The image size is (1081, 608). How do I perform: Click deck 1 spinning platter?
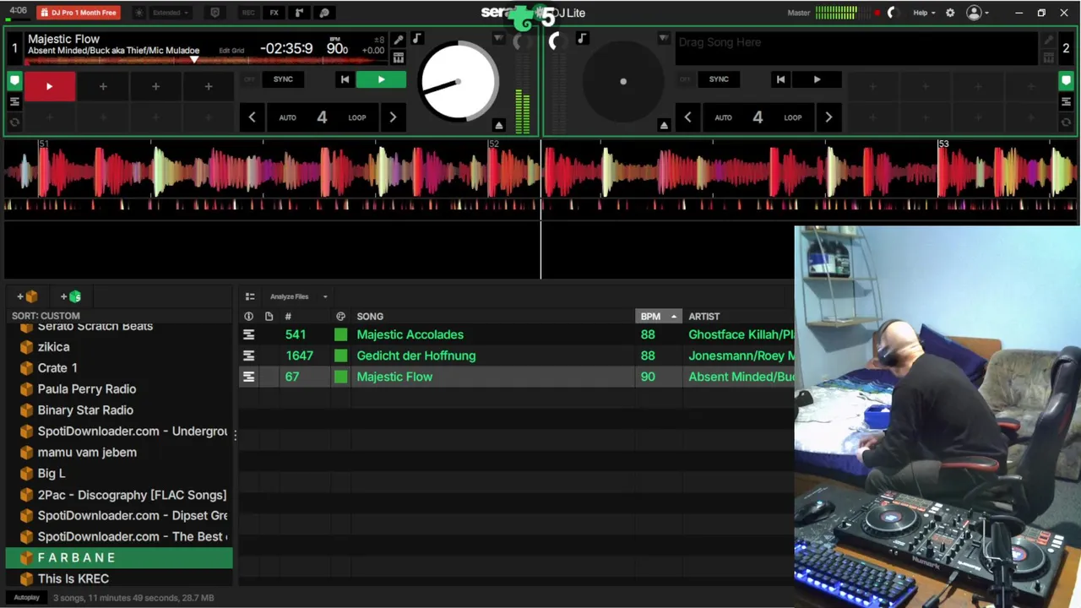[x=459, y=82]
